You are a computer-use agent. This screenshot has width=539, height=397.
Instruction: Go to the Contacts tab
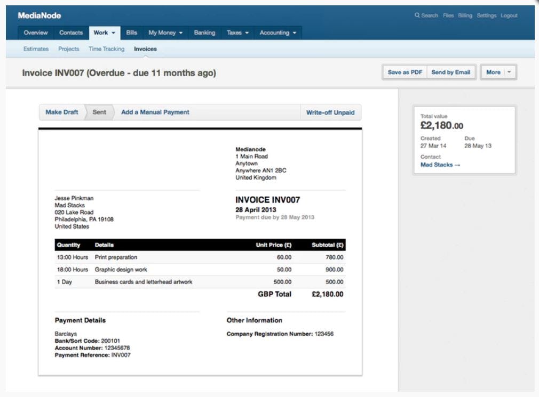(x=70, y=33)
